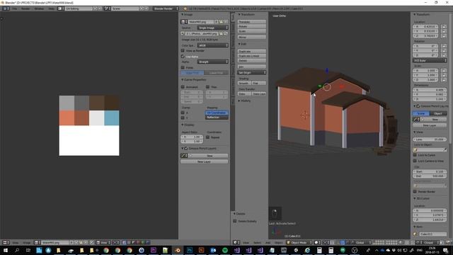Click the Grease Pencil pencil icon in 3D properties

pyautogui.click(x=415, y=119)
